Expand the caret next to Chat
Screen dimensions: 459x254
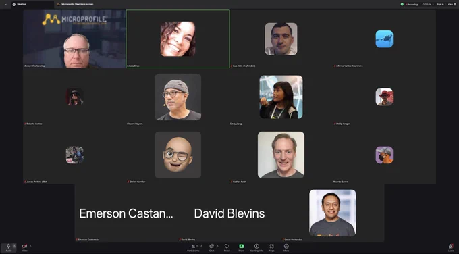[217, 246]
